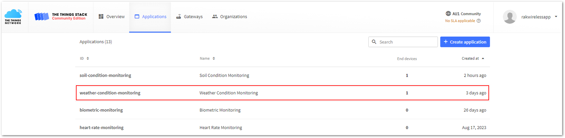
Task: Open the Organizations tab
Action: [230, 17]
